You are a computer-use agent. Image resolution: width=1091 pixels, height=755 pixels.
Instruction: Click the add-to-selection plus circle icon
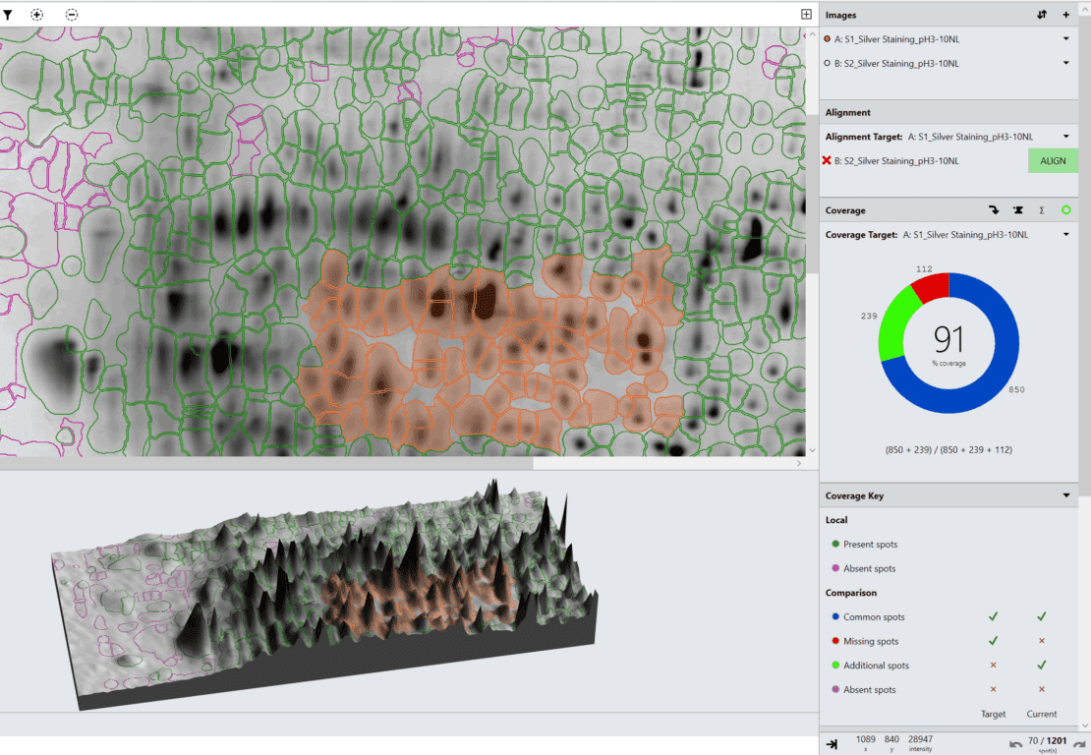tap(37, 15)
